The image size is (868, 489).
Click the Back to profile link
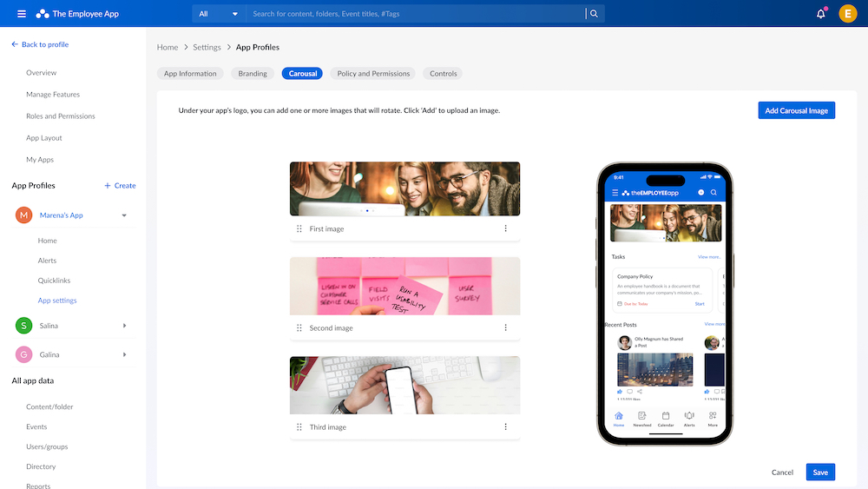point(40,44)
